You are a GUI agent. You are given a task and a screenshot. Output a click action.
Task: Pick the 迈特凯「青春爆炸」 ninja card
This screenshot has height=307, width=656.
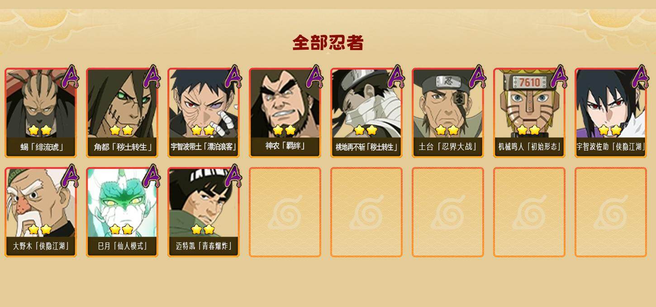pos(204,212)
